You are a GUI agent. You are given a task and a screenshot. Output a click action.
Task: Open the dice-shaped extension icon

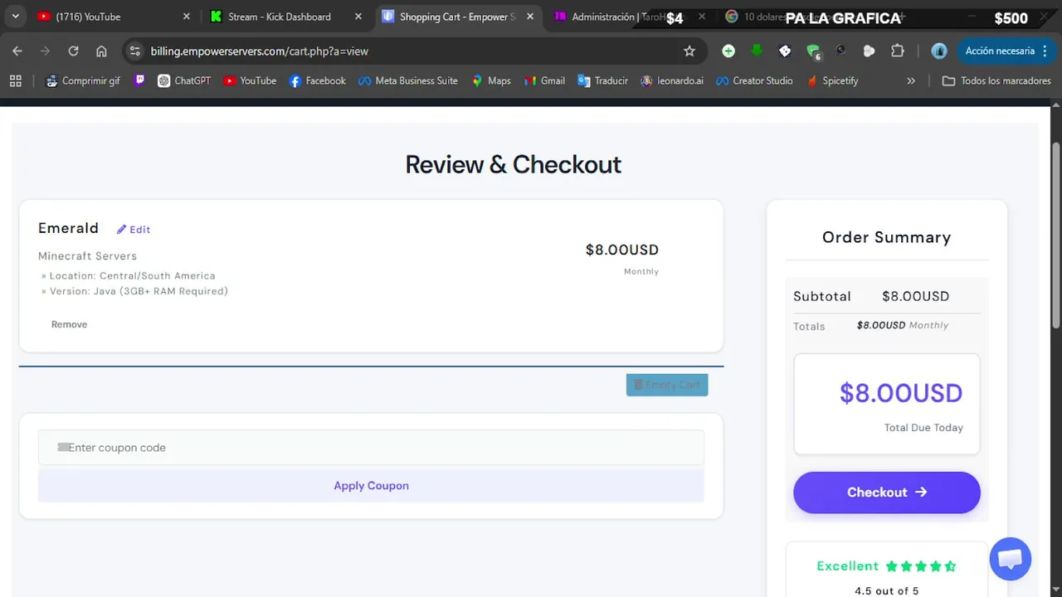[785, 51]
